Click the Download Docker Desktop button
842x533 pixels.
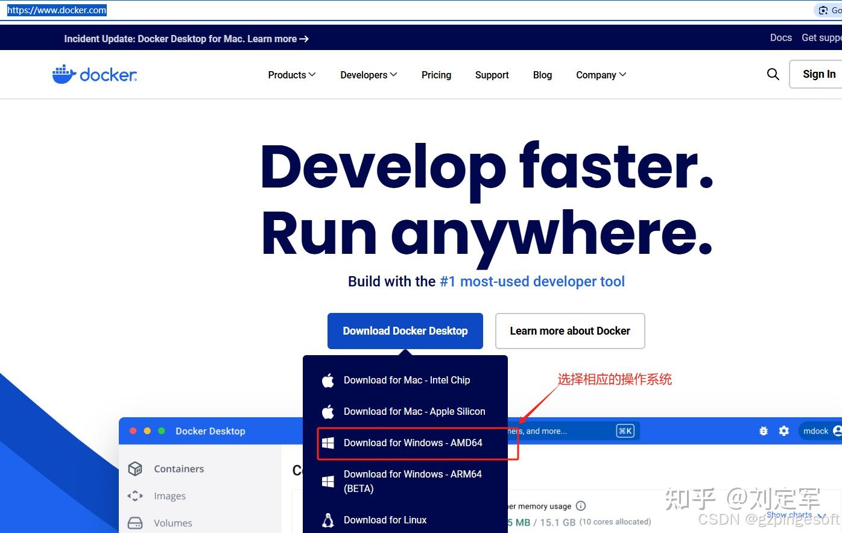click(x=405, y=331)
